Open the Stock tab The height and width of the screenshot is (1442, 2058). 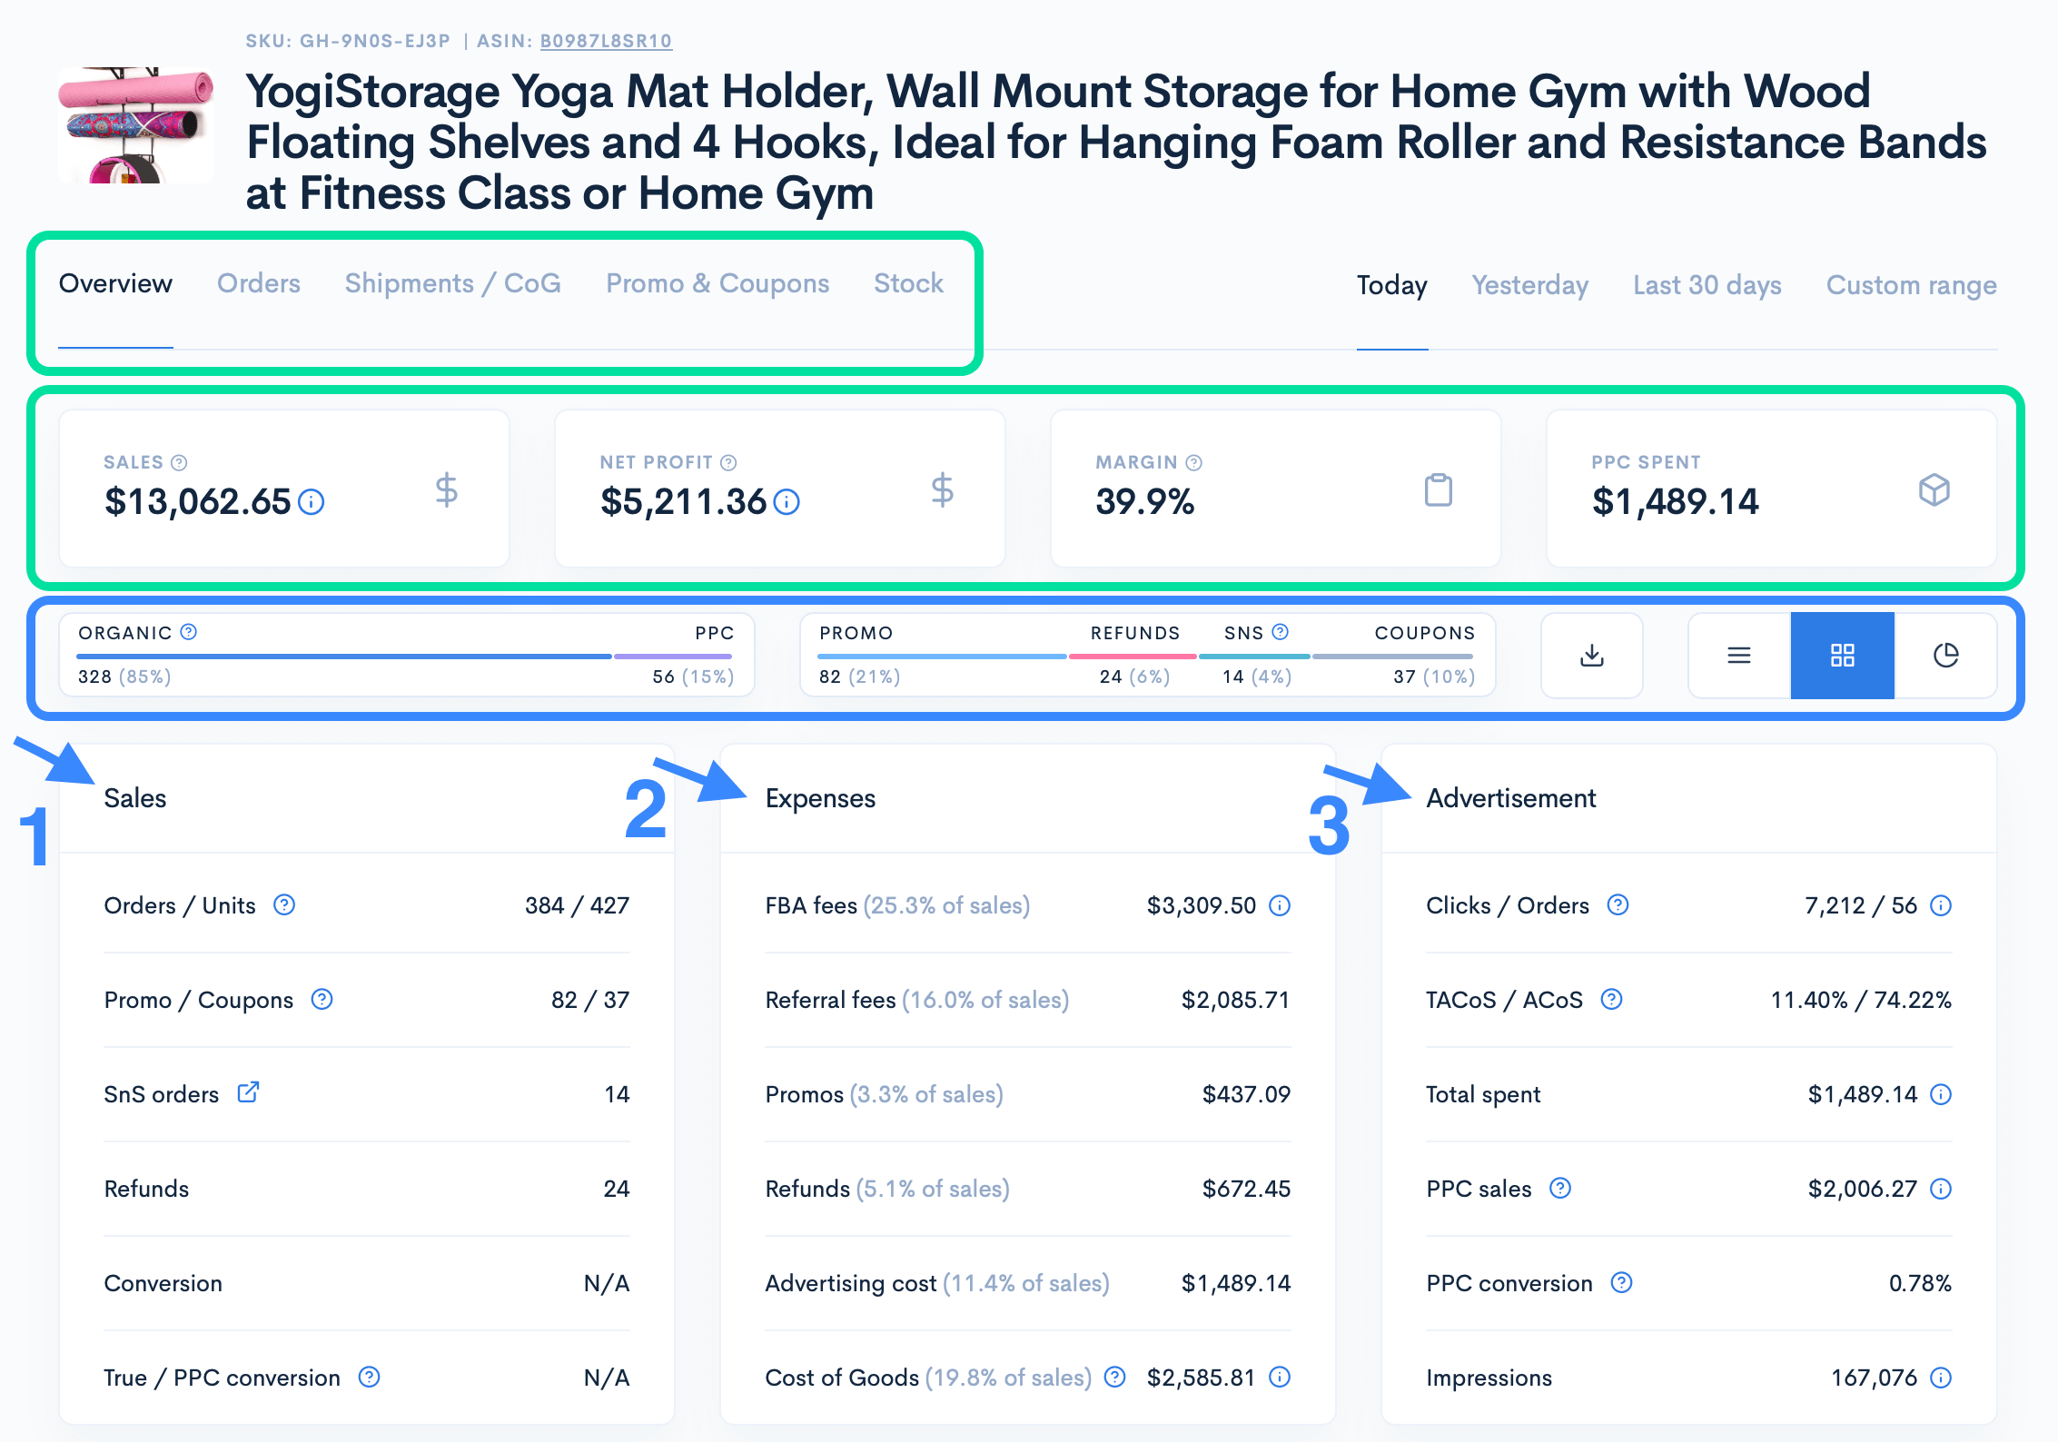908,283
